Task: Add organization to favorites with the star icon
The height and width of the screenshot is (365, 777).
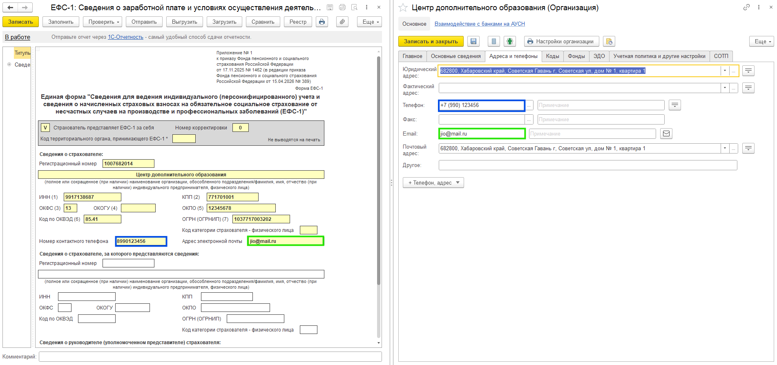Action: coord(403,7)
